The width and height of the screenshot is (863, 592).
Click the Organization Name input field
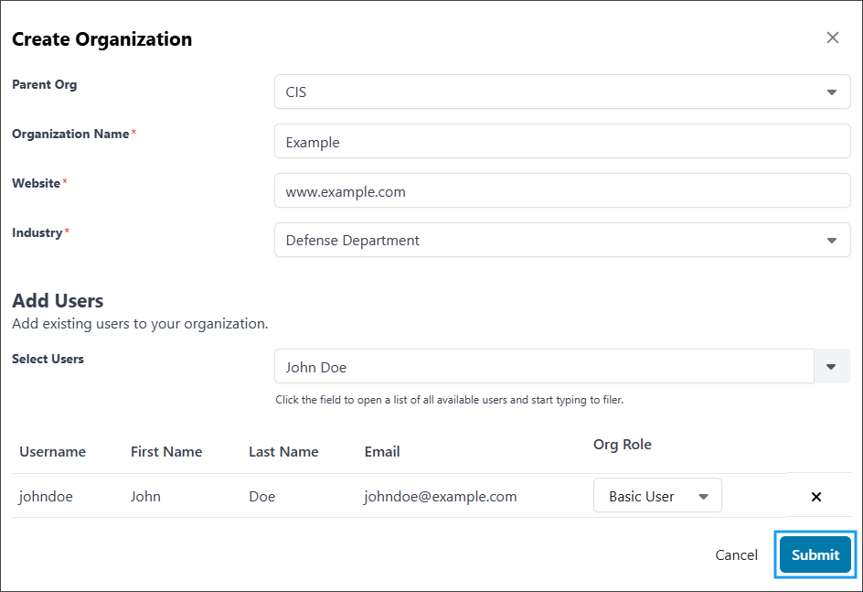tap(562, 142)
